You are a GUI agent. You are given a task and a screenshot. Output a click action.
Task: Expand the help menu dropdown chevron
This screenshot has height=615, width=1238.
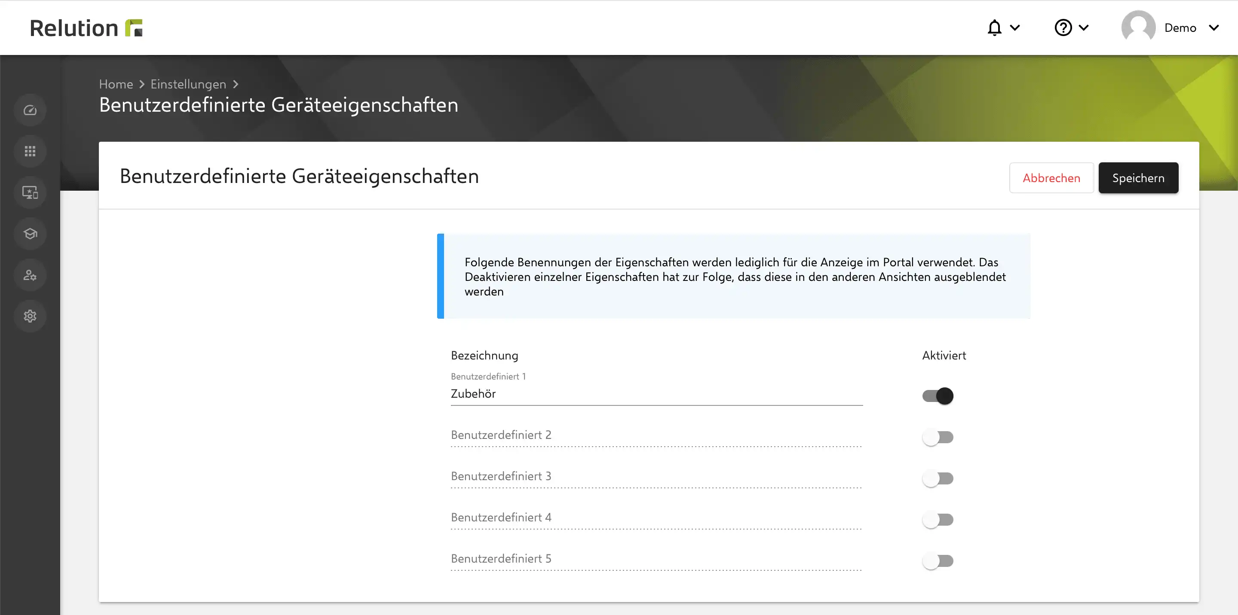[x=1083, y=28]
